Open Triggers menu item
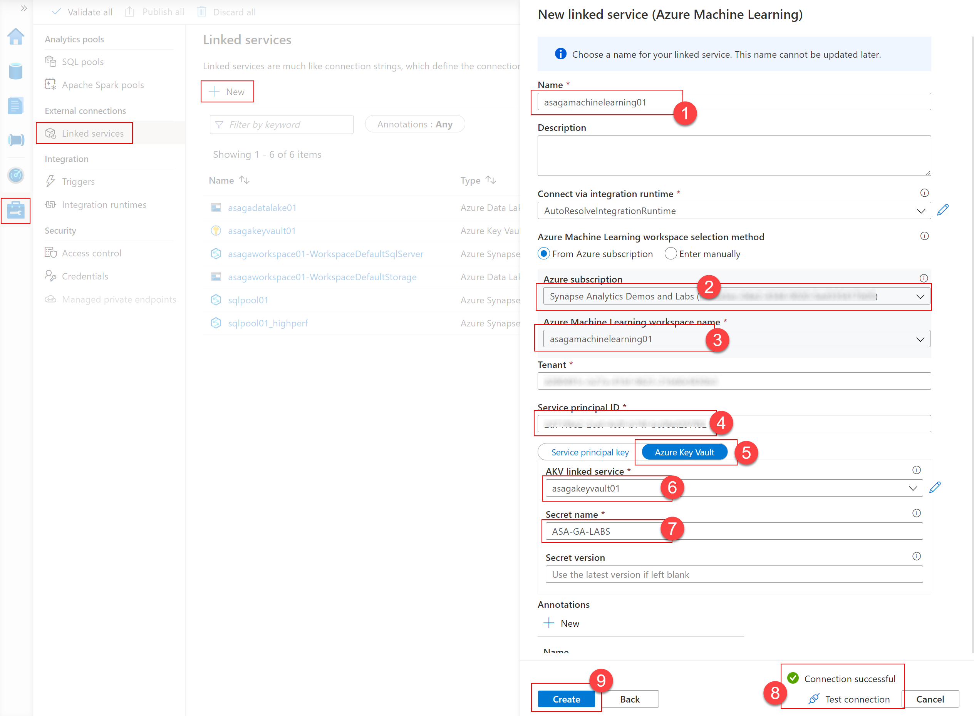 click(70, 182)
